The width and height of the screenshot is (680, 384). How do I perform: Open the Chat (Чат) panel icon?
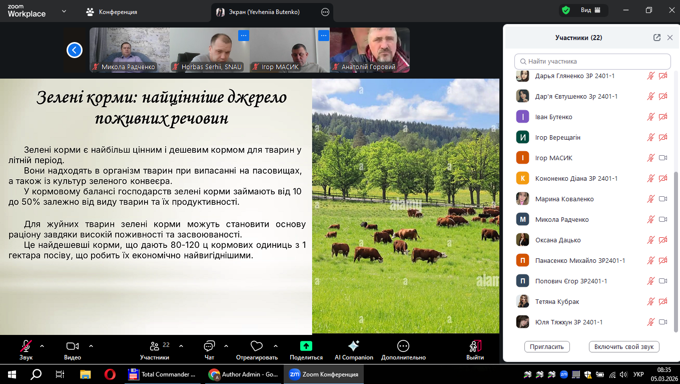tap(209, 346)
